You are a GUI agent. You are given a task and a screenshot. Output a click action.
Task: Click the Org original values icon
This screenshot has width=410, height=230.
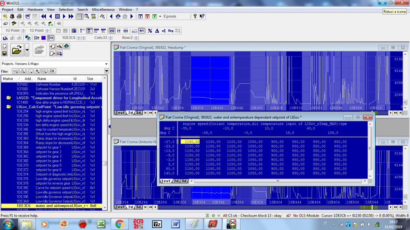coord(171,31)
